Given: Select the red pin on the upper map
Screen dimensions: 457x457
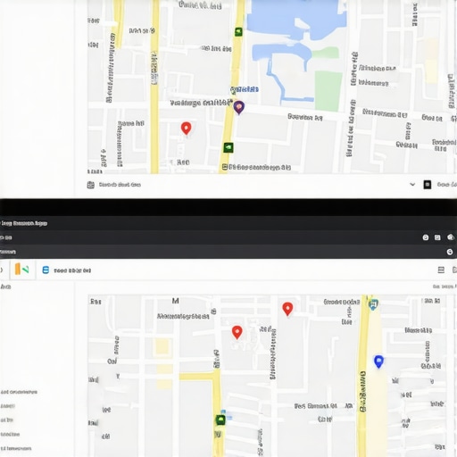Looking at the screenshot, I should 187,129.
